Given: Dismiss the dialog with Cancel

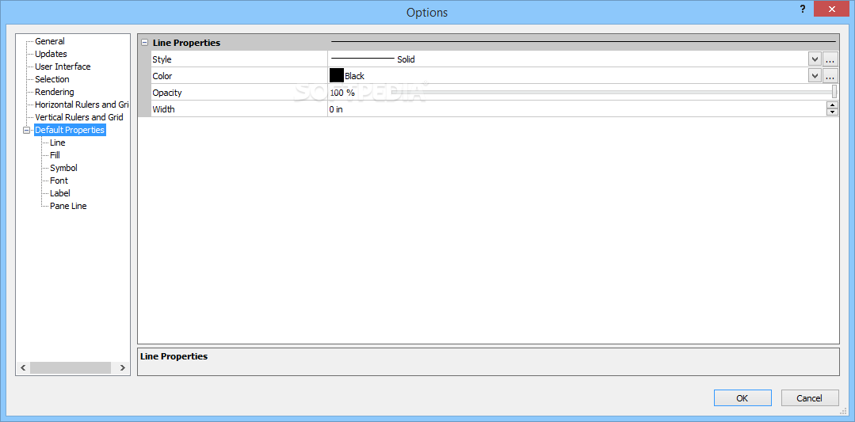Looking at the screenshot, I should coord(809,398).
